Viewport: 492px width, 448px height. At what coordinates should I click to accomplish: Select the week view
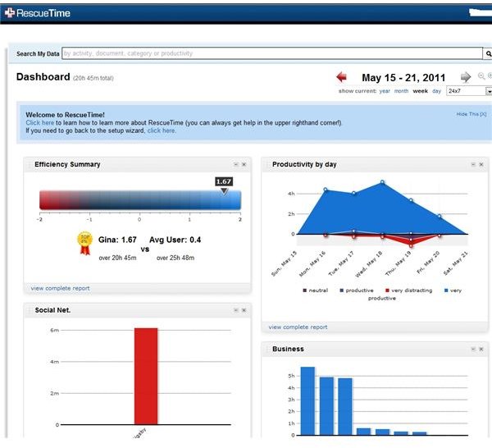coord(420,91)
